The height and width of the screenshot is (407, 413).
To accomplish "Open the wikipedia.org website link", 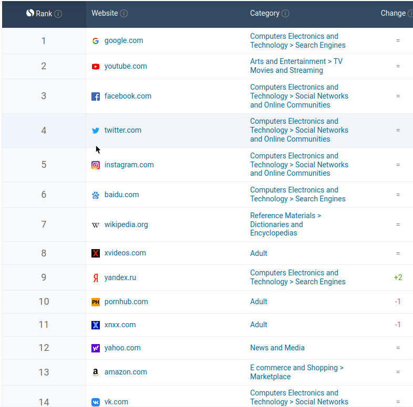I will [126, 225].
